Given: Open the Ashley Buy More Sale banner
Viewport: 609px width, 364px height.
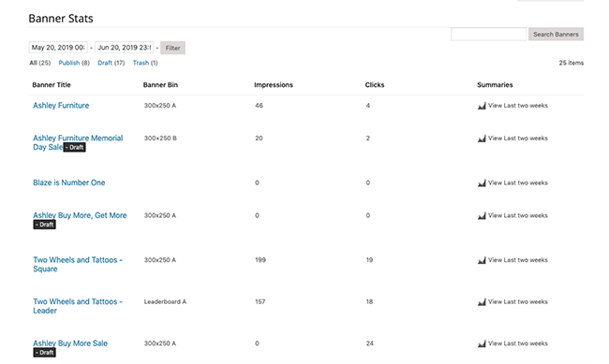Looking at the screenshot, I should coord(70,343).
